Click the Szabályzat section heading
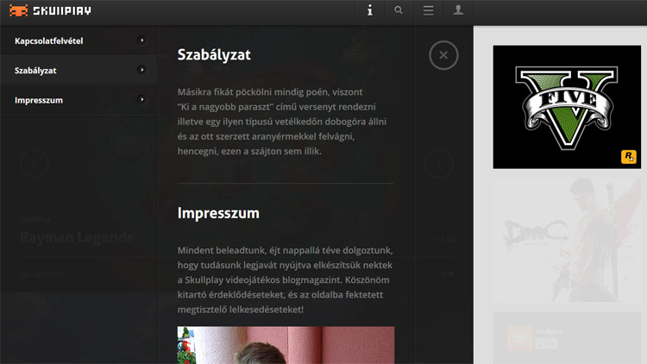Viewport: 647px width, 364px height. click(x=214, y=55)
